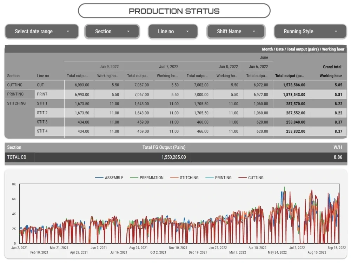This screenshot has height=263, width=351.
Task: Open the Select date range dropdown
Action: (42, 31)
